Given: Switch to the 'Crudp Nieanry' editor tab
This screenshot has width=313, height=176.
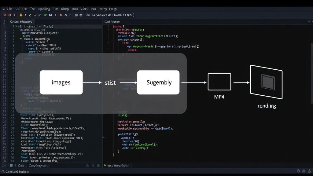Looking at the screenshot, I should coord(21,22).
